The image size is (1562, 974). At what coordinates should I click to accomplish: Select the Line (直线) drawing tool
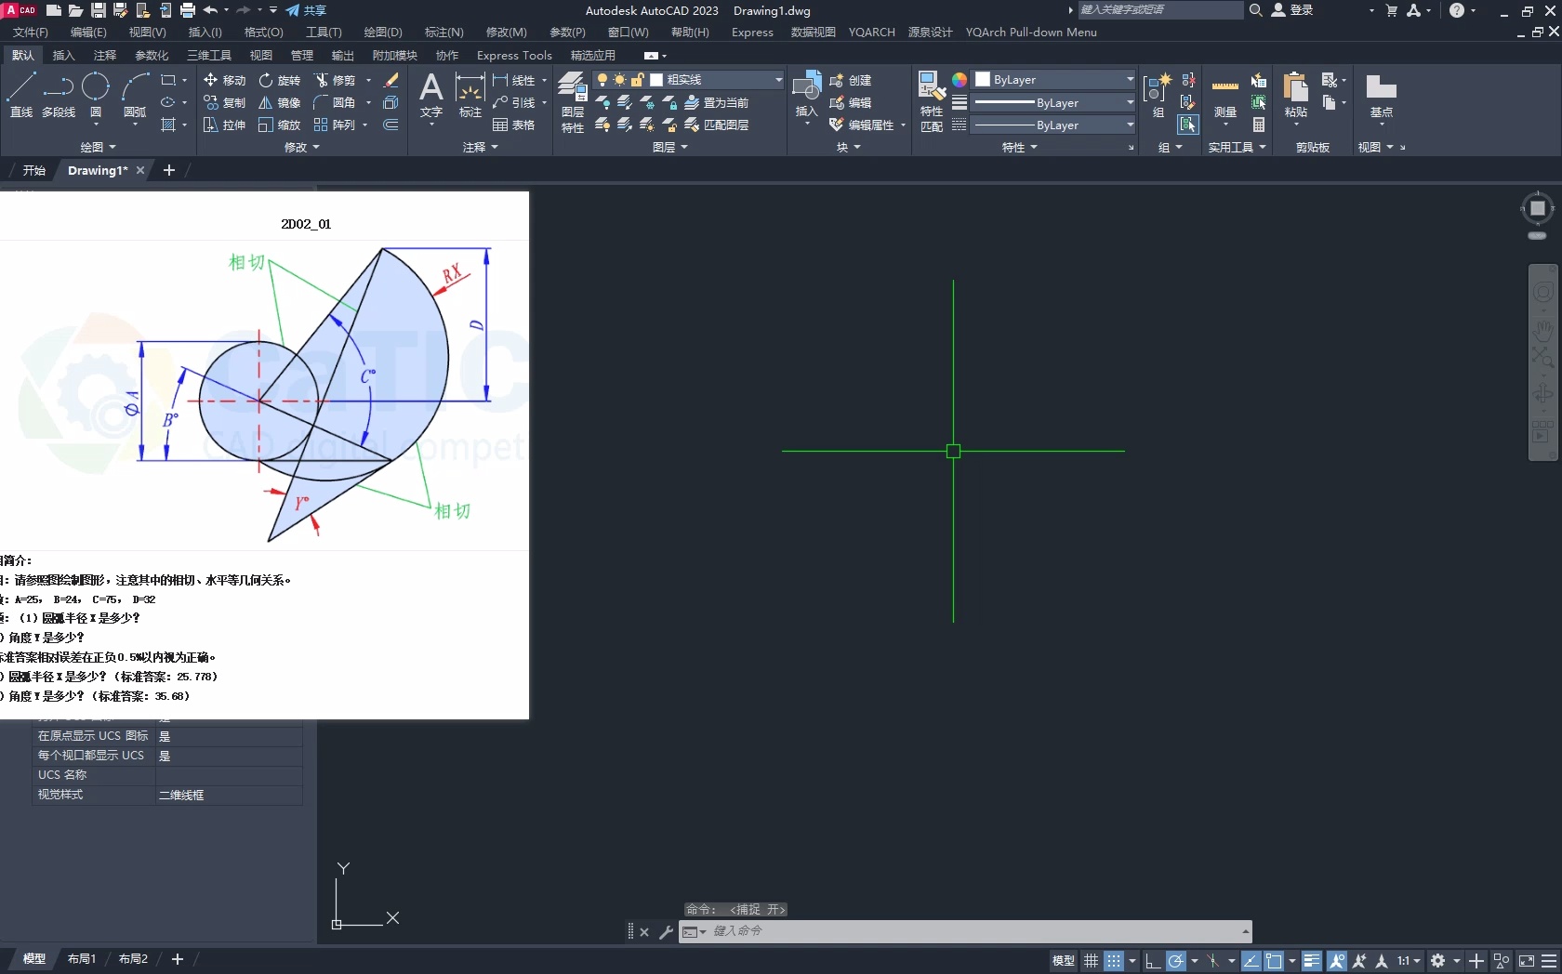(x=20, y=95)
